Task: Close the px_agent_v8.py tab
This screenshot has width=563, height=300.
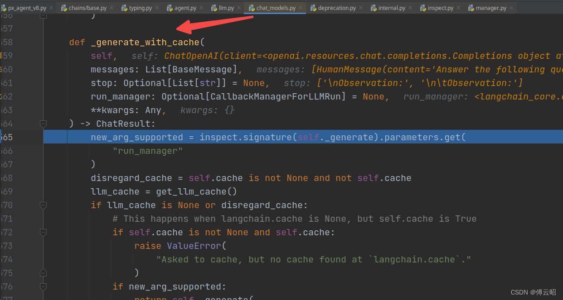Action: (x=51, y=8)
